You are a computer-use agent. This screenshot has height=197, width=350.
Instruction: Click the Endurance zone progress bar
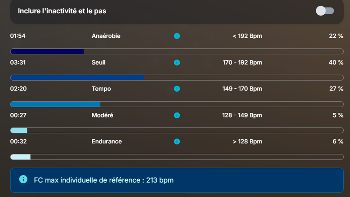point(177,157)
